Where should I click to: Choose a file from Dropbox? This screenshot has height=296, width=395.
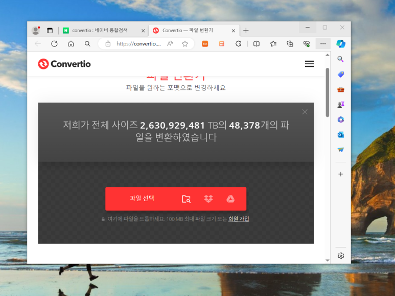(x=208, y=199)
